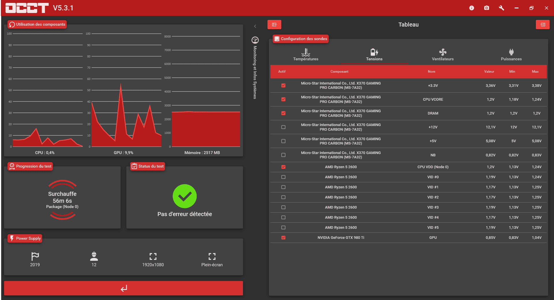This screenshot has height=300, width=554.
Task: Click the 2019 flag icon in Power Supply
Action: pos(35,256)
